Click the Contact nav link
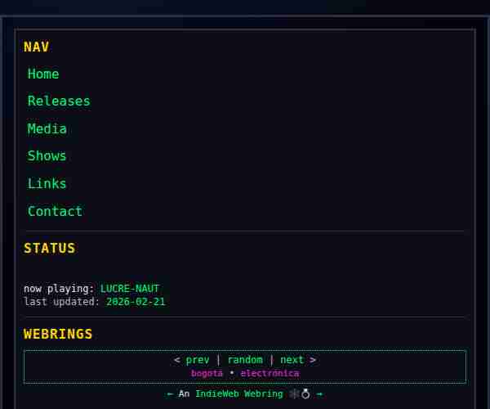Image resolution: width=490 pixels, height=409 pixels. coord(55,211)
